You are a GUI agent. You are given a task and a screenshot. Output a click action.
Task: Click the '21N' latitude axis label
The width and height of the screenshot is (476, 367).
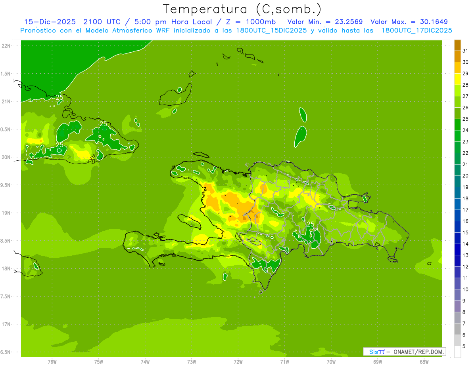click(x=6, y=101)
